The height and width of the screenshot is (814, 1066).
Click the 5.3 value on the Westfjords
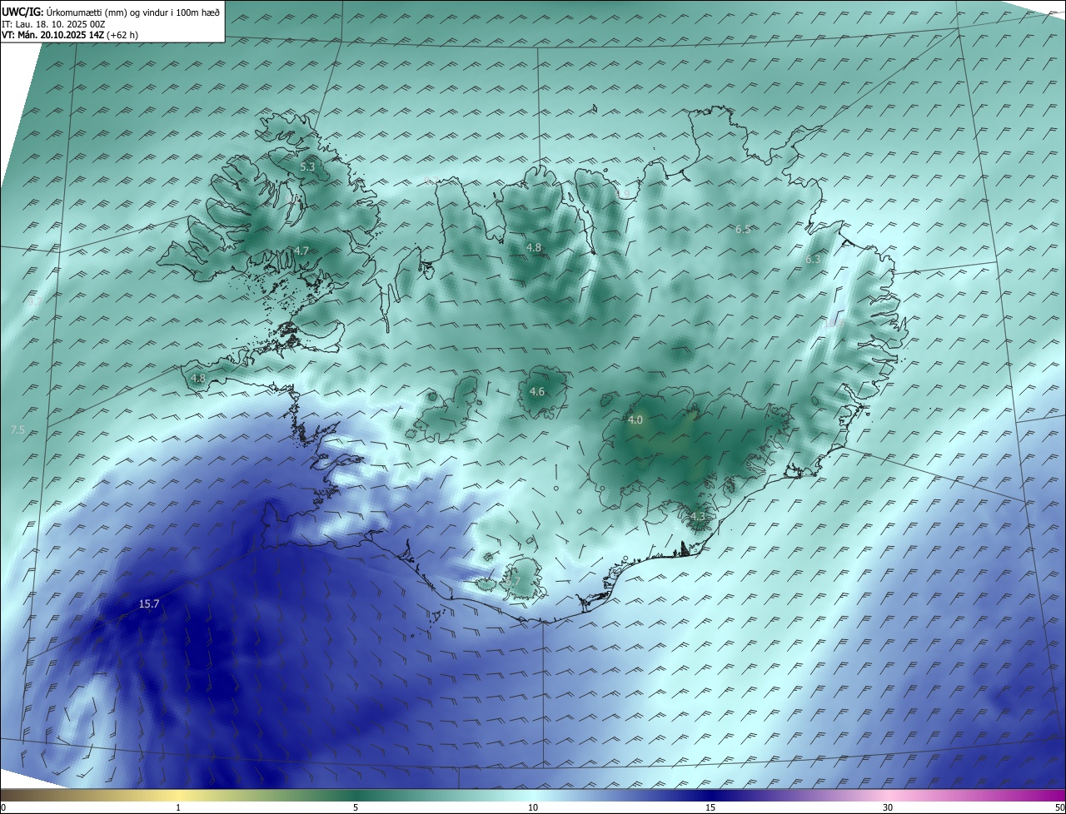(307, 167)
